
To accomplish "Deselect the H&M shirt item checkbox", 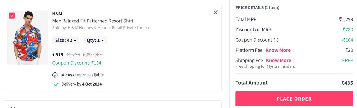I will coord(12,16).
